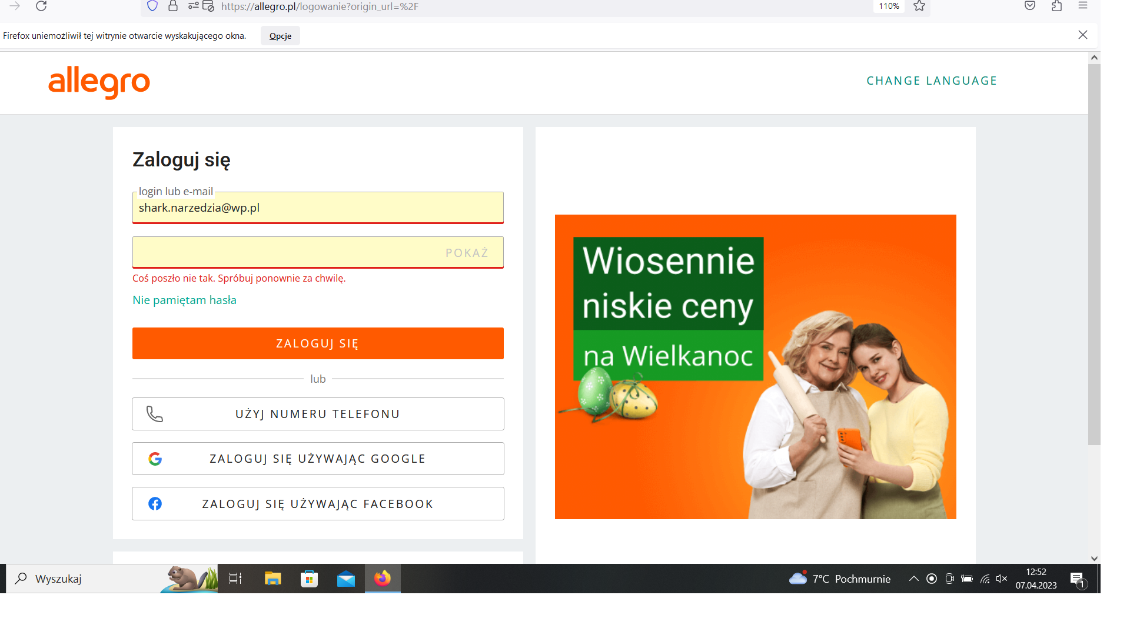Reset zoom via the 110% indicator
This screenshot has height=635, width=1130.
point(889,6)
